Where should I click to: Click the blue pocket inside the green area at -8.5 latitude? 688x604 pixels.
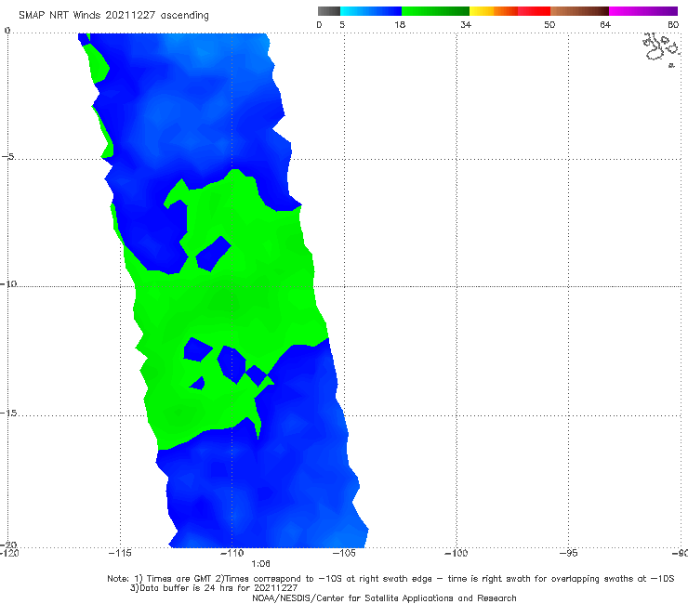(x=213, y=255)
